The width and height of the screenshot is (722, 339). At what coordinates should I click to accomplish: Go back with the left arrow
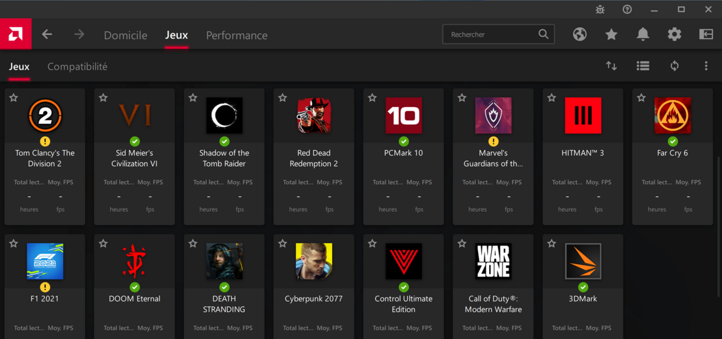click(47, 34)
